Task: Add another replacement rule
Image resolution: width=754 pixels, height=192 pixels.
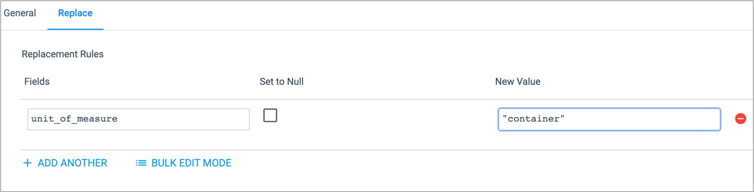Action: coord(65,163)
